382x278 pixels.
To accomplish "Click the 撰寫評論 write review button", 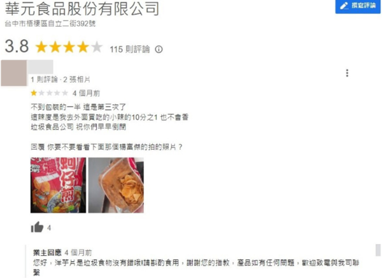I will [357, 6].
